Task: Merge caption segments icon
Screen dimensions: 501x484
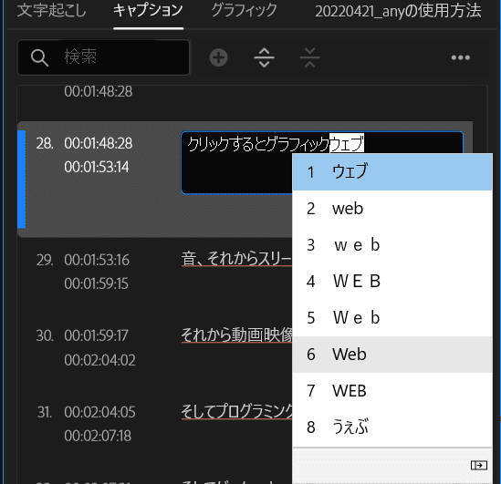Action: (x=310, y=57)
